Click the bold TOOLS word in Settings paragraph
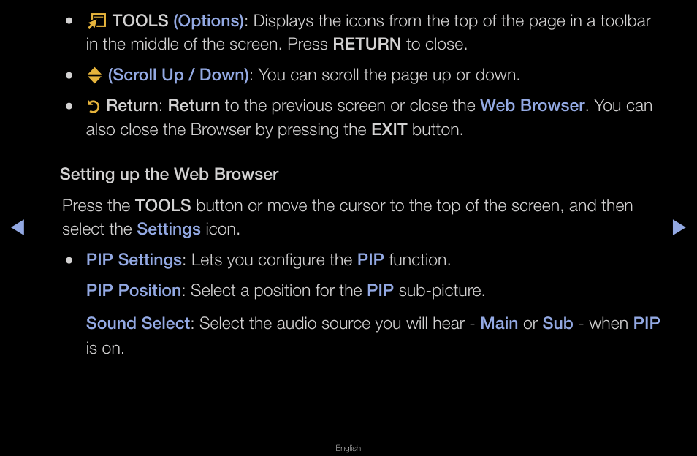 (x=163, y=206)
